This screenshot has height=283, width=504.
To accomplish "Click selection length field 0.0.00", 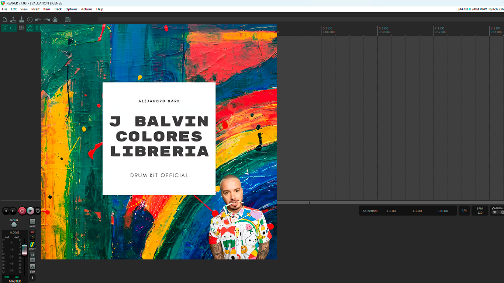I will [x=443, y=211].
